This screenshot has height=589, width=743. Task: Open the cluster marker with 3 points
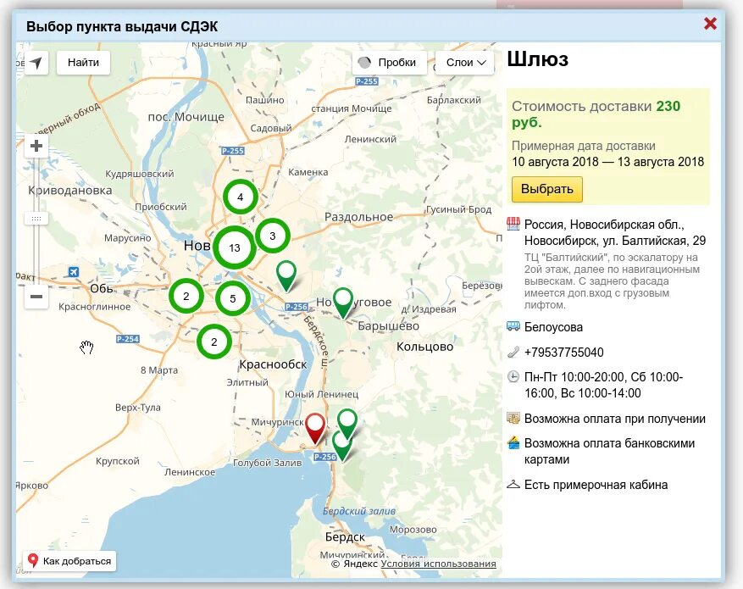273,236
